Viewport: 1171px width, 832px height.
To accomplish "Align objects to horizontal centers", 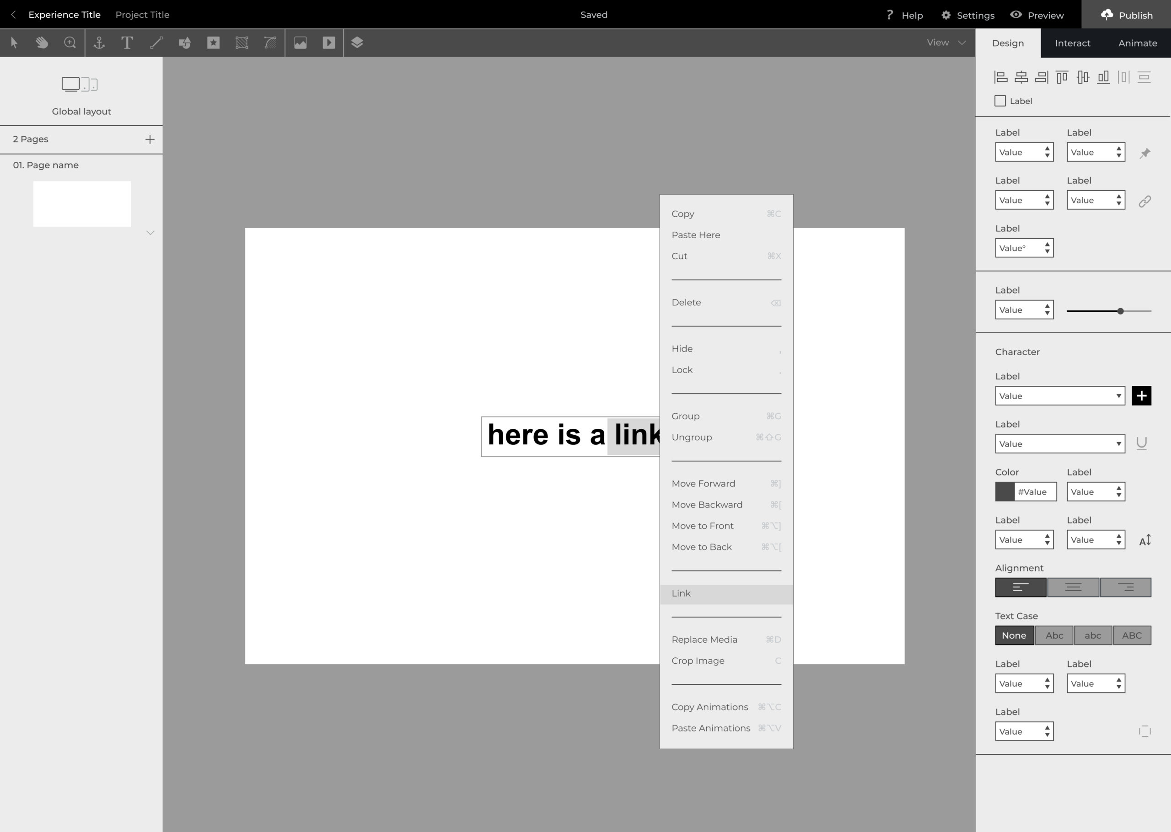I will [x=1021, y=77].
